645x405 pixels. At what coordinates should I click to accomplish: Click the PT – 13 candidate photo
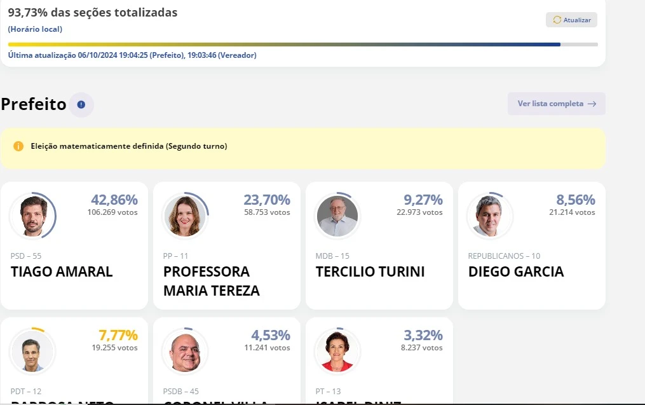point(337,352)
